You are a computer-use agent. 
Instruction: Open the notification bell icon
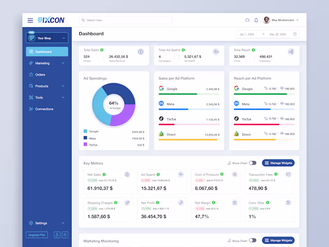click(256, 20)
